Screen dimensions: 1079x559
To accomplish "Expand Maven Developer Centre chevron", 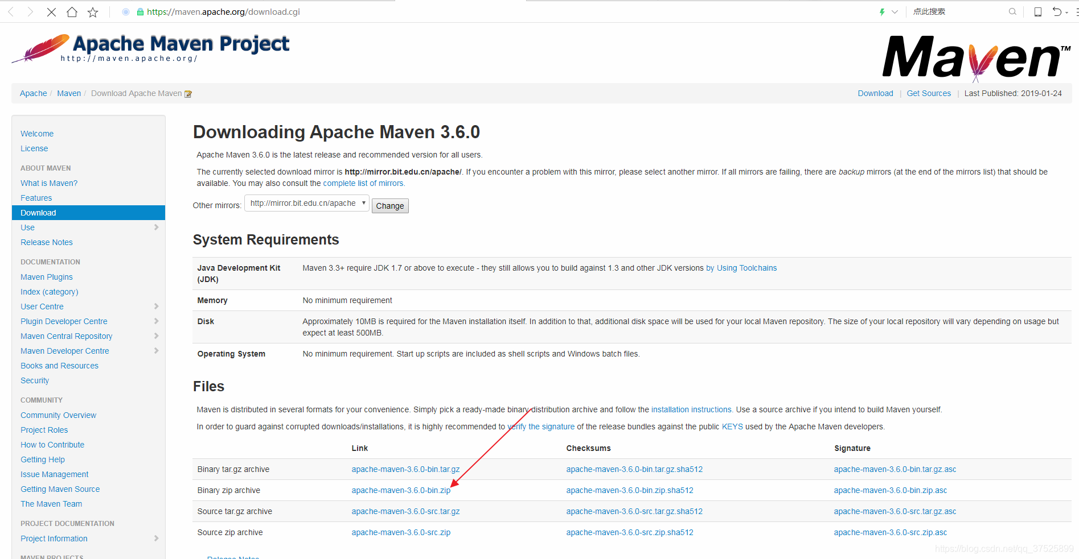I will point(157,351).
